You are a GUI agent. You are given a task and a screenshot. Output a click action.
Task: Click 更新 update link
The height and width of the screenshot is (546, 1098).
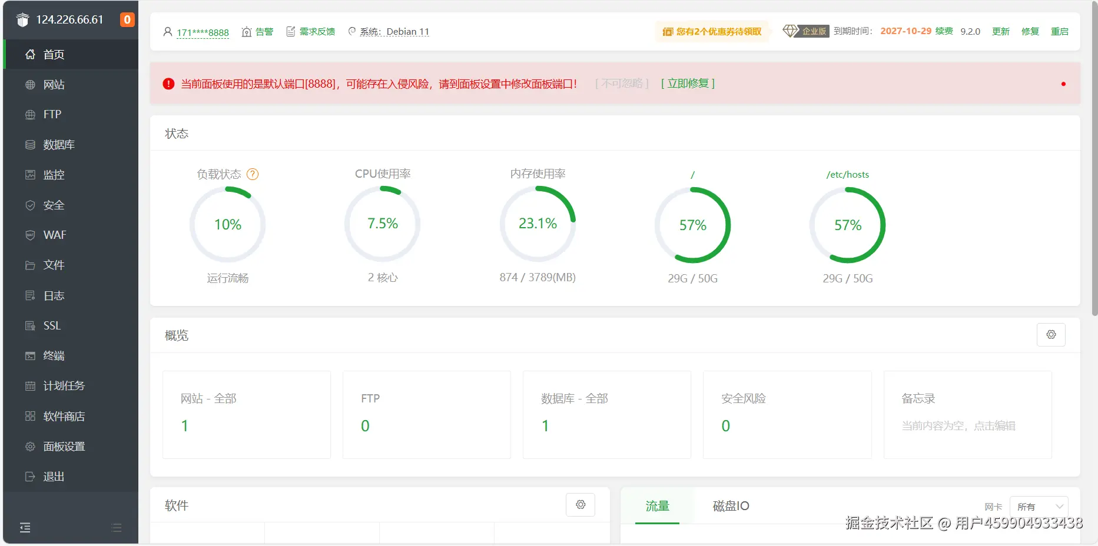point(1001,32)
